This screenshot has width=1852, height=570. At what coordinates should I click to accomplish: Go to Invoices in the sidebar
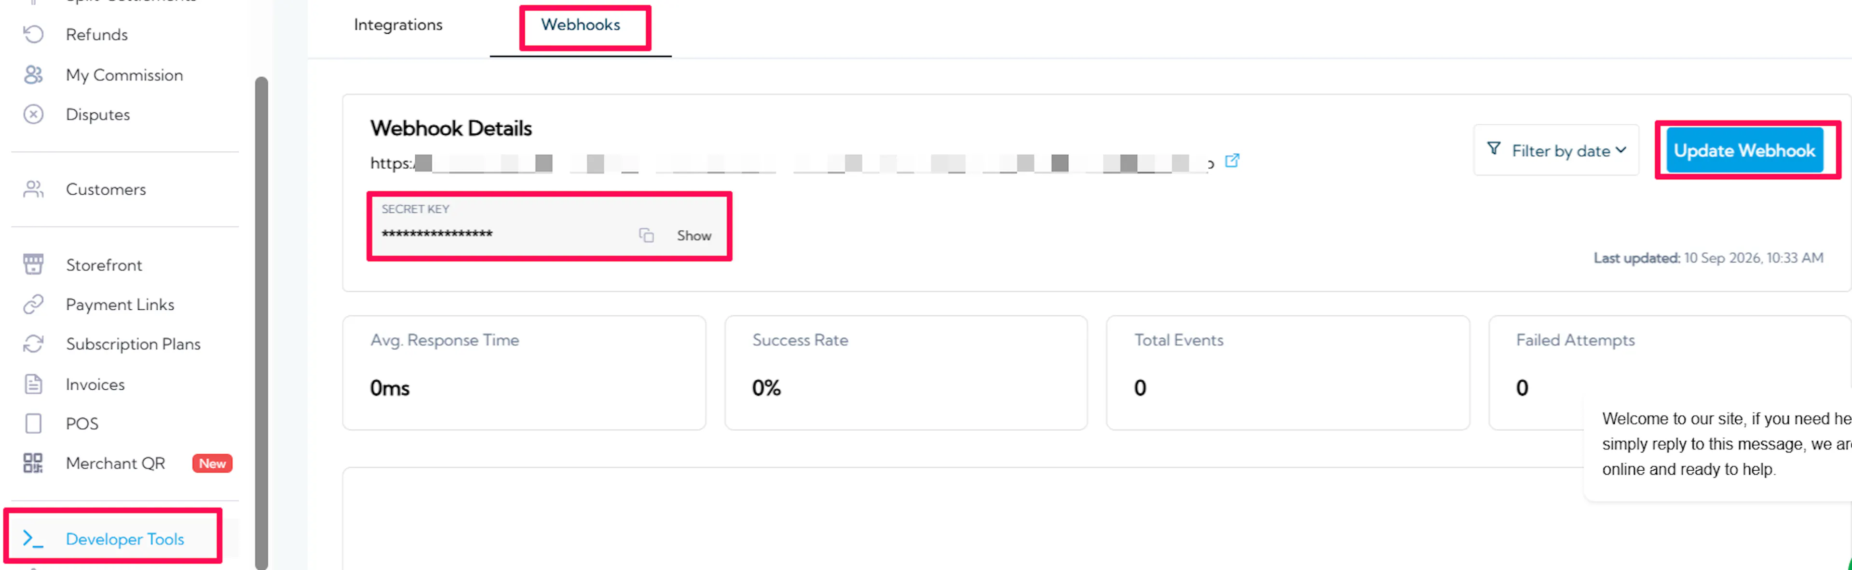[95, 384]
